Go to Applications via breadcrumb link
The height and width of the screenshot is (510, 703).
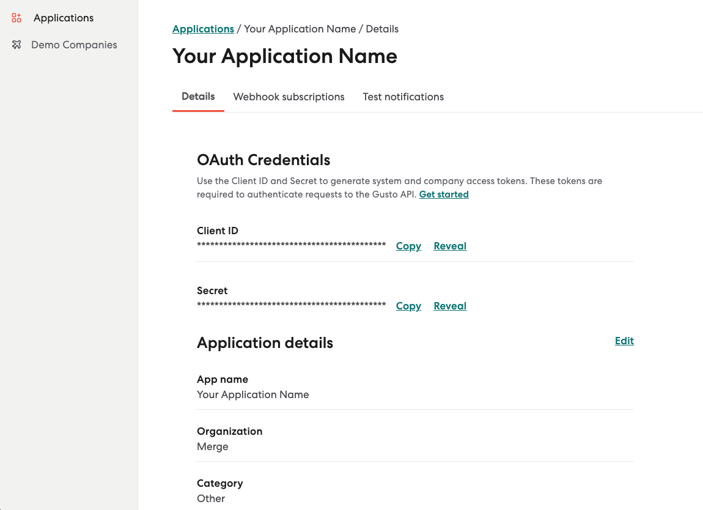(203, 29)
